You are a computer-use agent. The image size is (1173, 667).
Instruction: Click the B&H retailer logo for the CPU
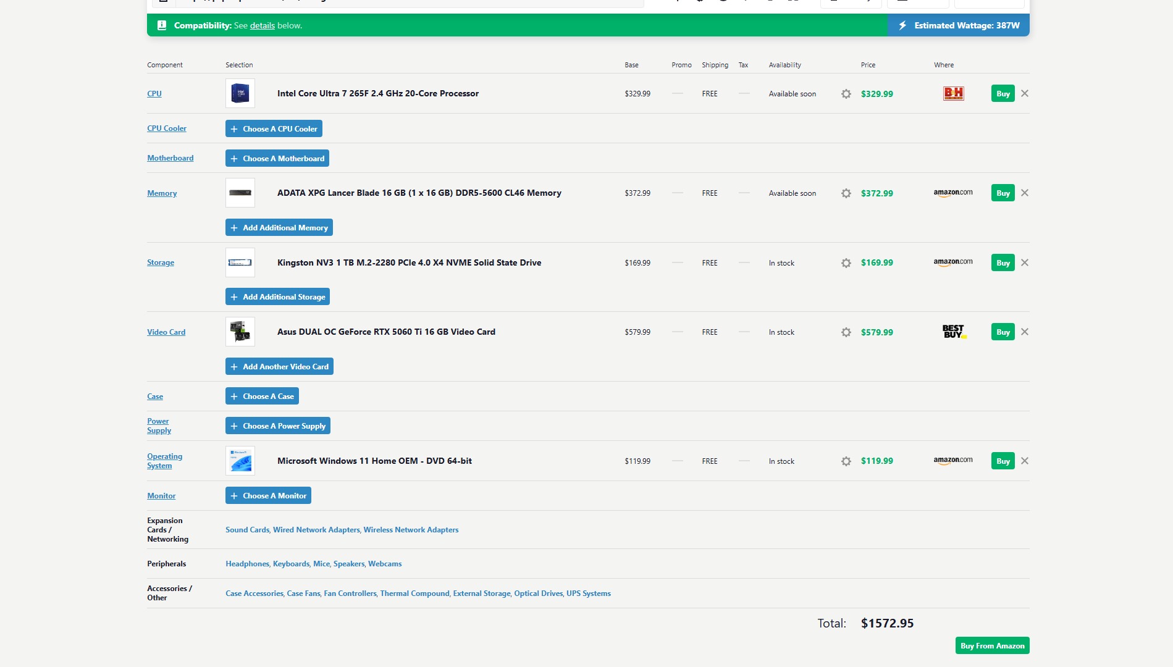[x=953, y=93]
